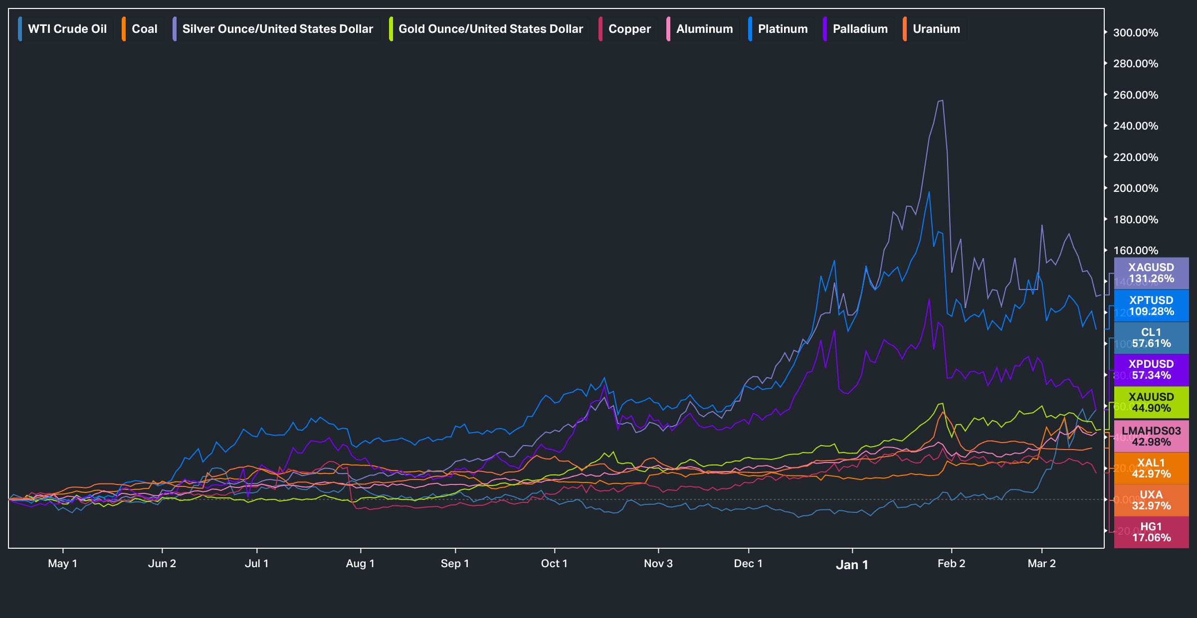Select the XAL1 42.97% orange tag

pyautogui.click(x=1151, y=468)
